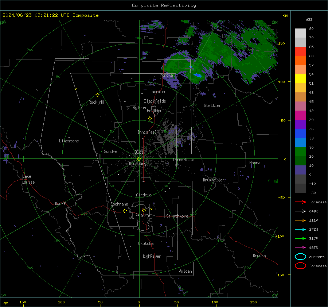Viewport: 328px width, 307px height.
Task: Click the ThreeHills city label
Action: tap(183, 160)
